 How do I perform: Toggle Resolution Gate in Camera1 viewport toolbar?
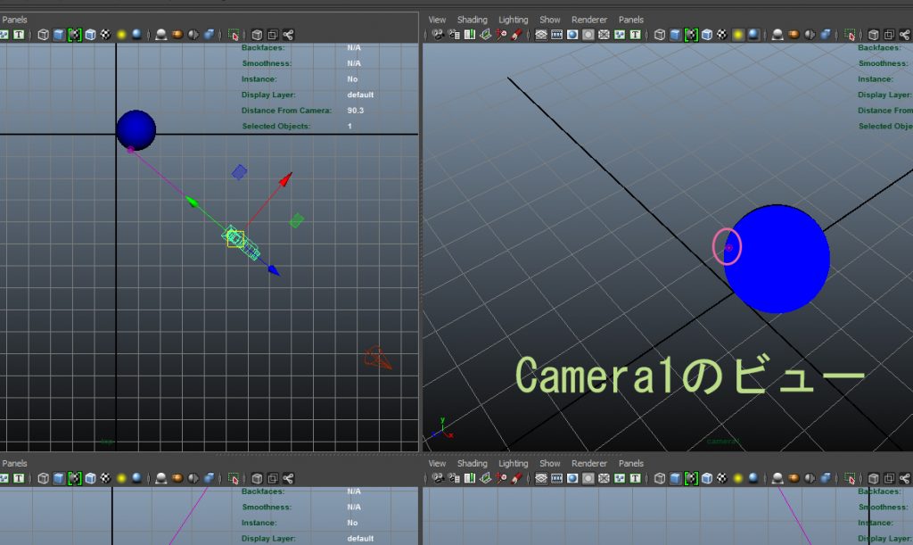point(572,35)
